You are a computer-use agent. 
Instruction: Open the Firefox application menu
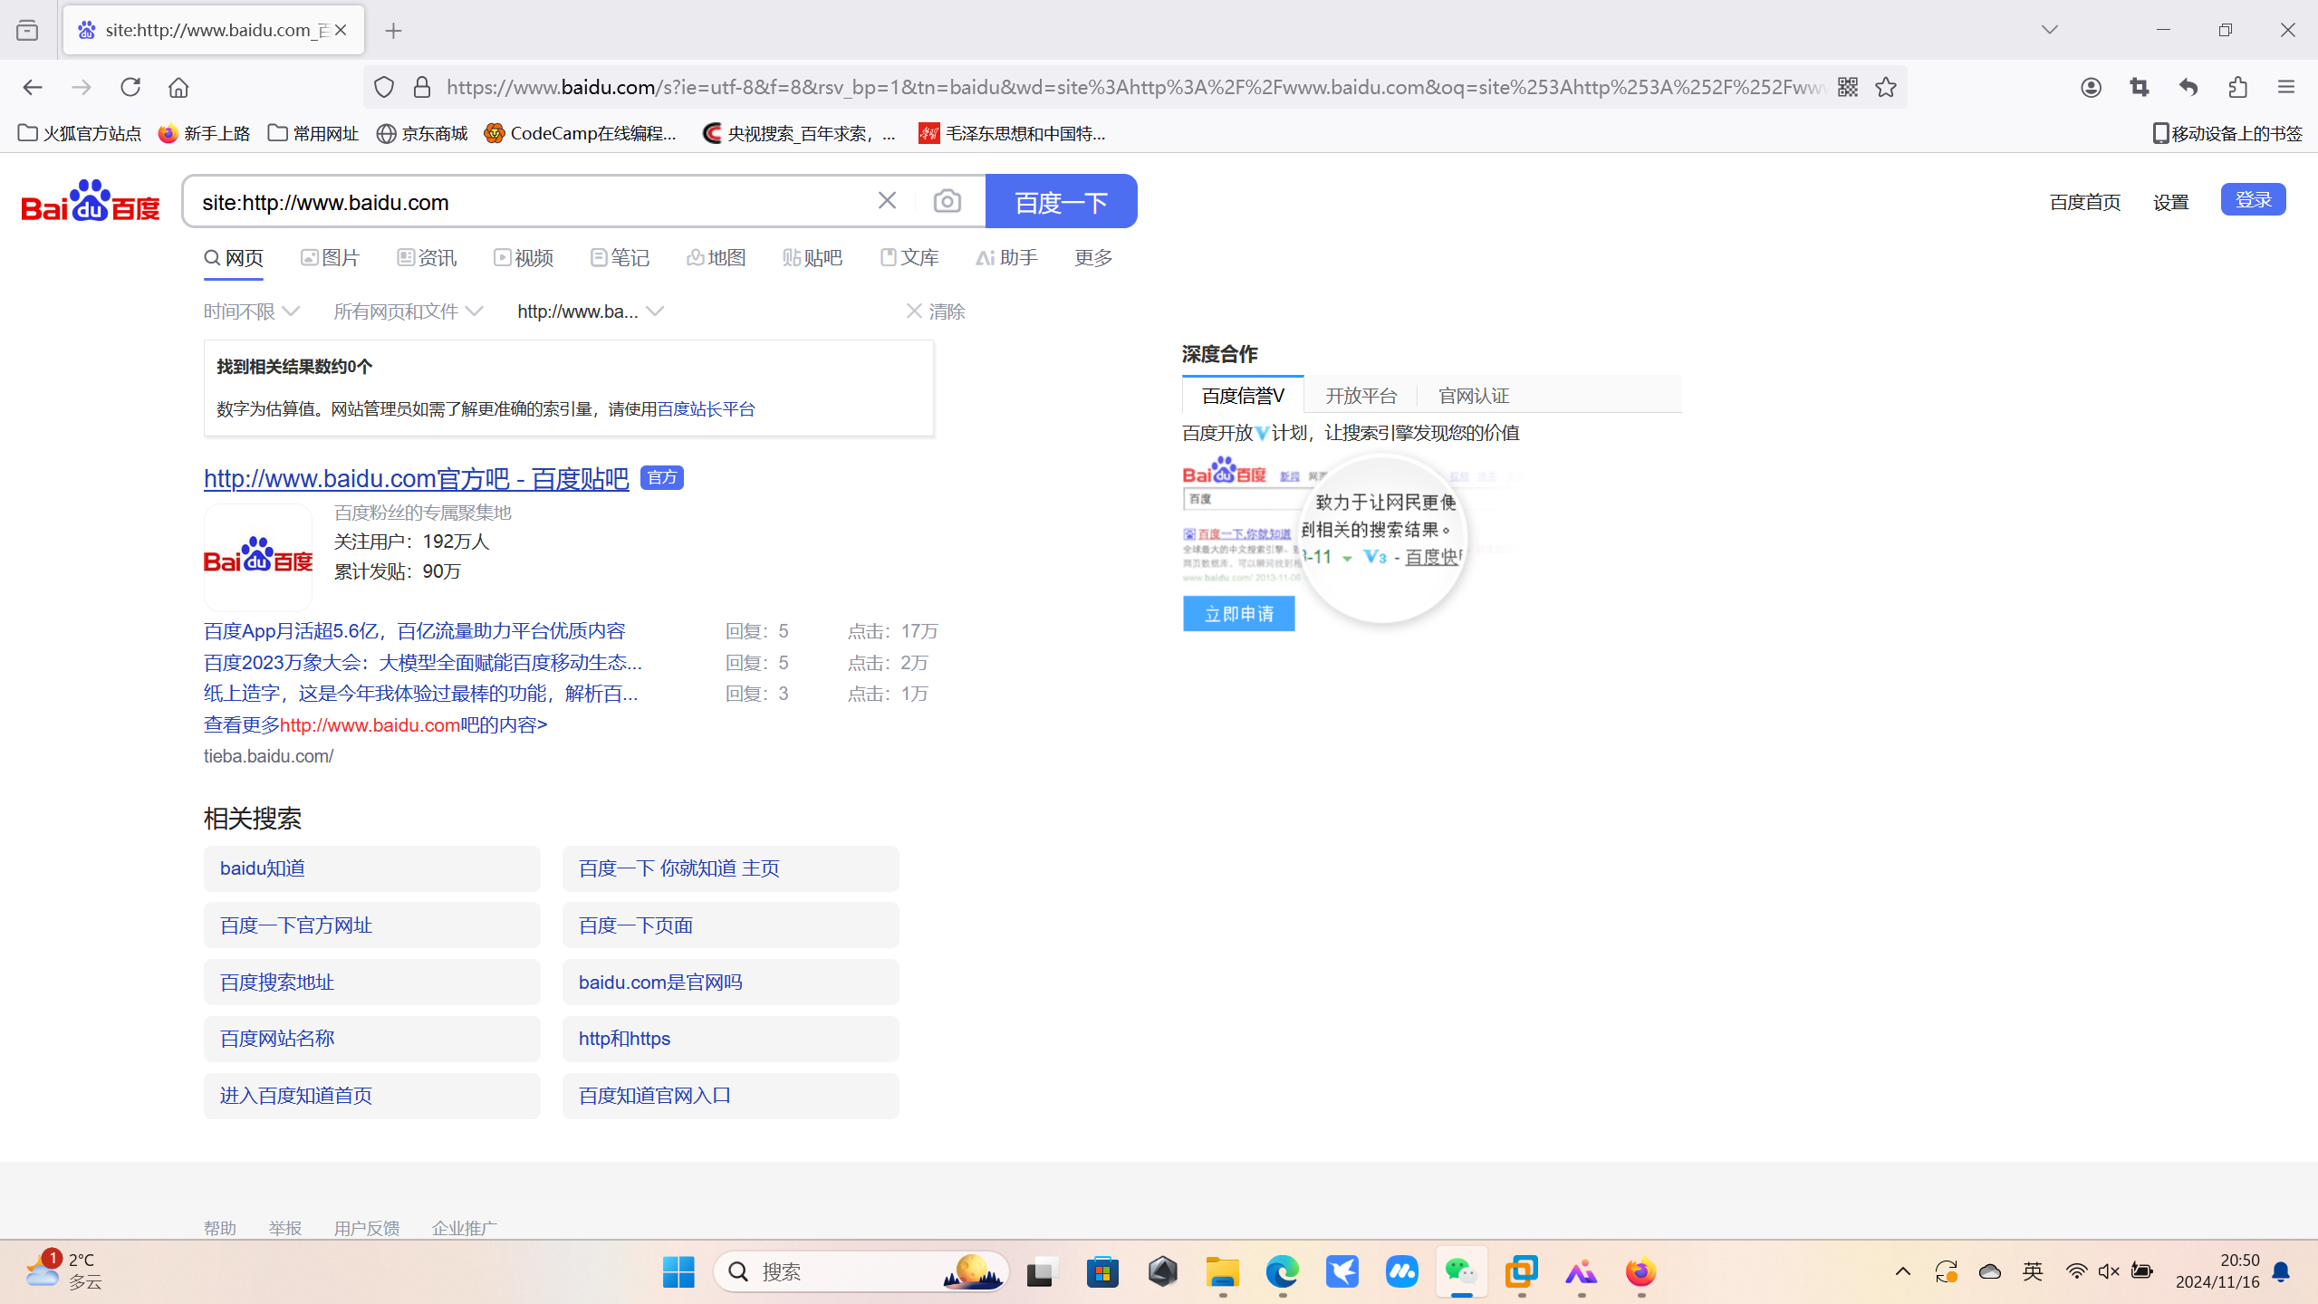(x=2286, y=87)
